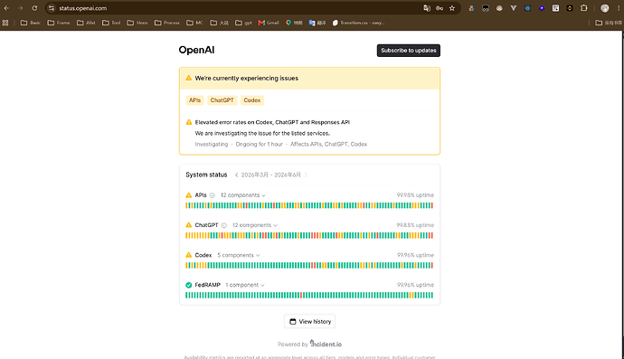The width and height of the screenshot is (624, 359).
Task: Click the Codex affected tag
Action: (252, 100)
